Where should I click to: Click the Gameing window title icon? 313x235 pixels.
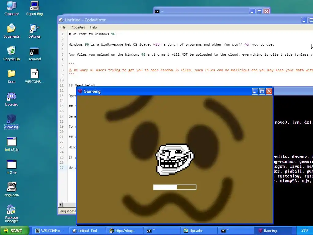pyautogui.click(x=80, y=91)
